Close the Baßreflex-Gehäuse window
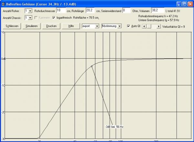The image size is (194, 142). click(x=190, y=4)
